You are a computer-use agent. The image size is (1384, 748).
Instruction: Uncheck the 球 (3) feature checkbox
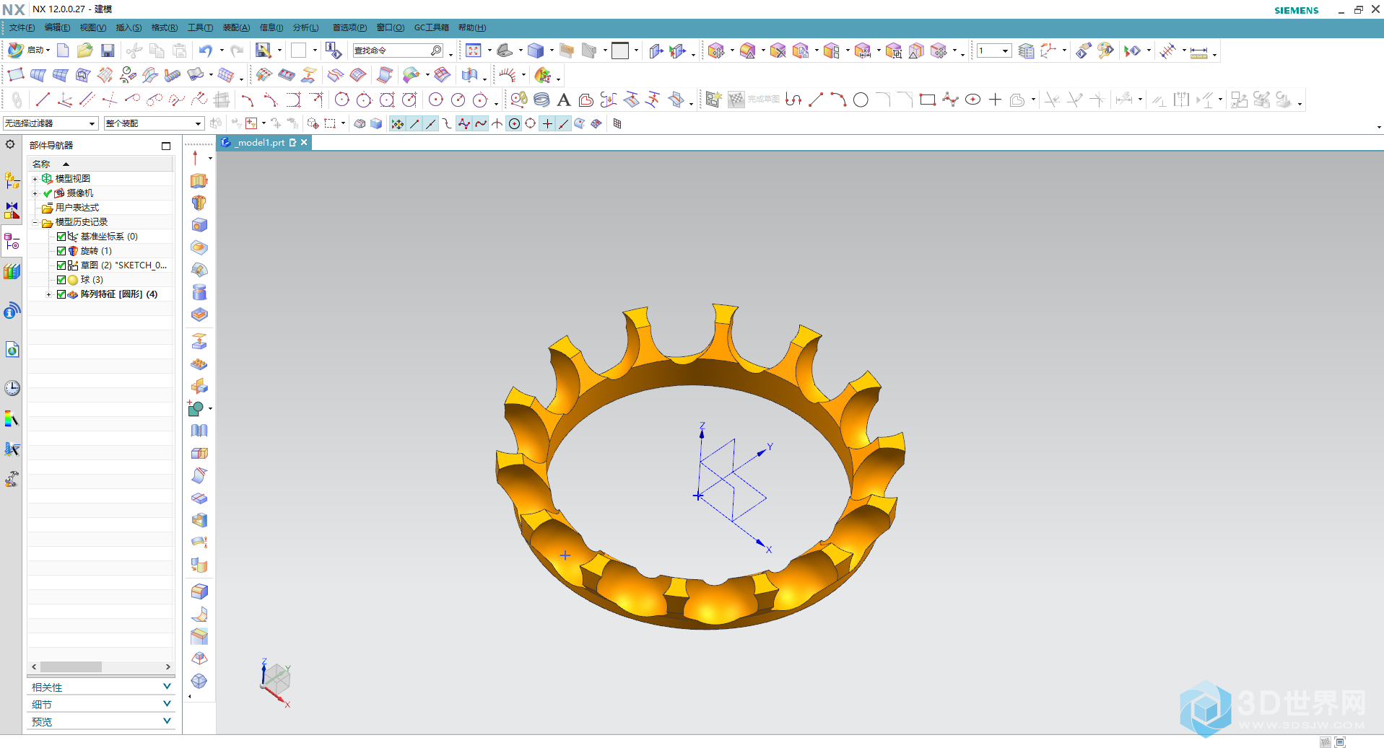click(61, 280)
